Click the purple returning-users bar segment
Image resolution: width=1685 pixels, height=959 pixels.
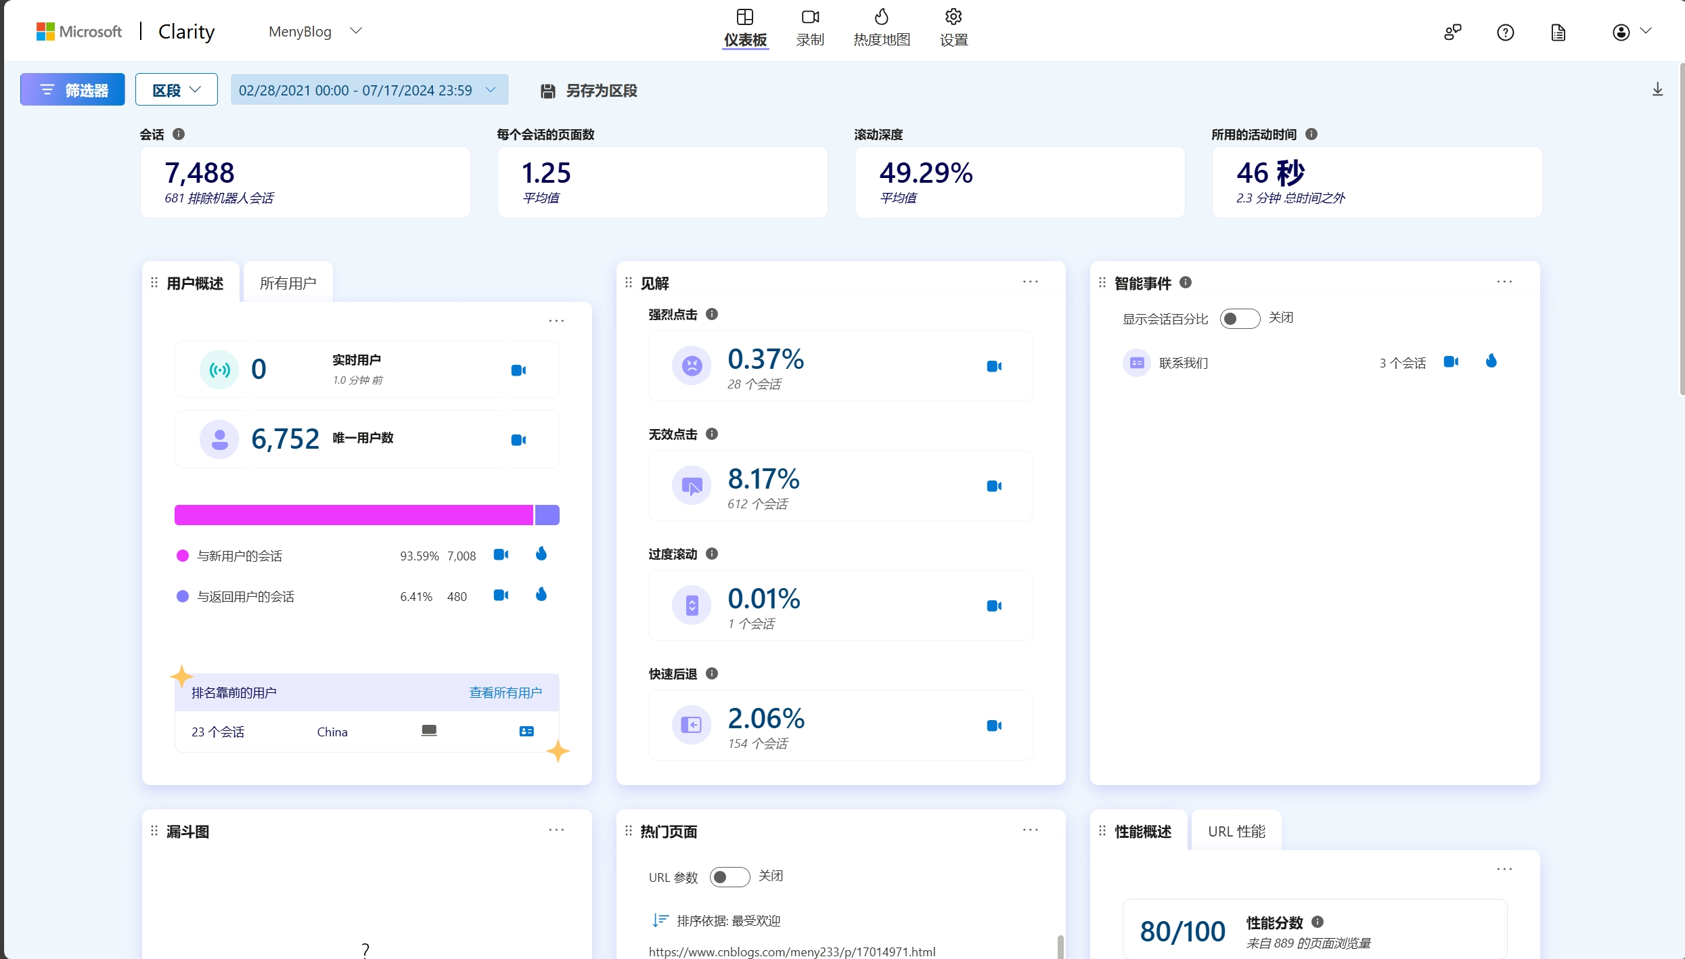tap(547, 515)
